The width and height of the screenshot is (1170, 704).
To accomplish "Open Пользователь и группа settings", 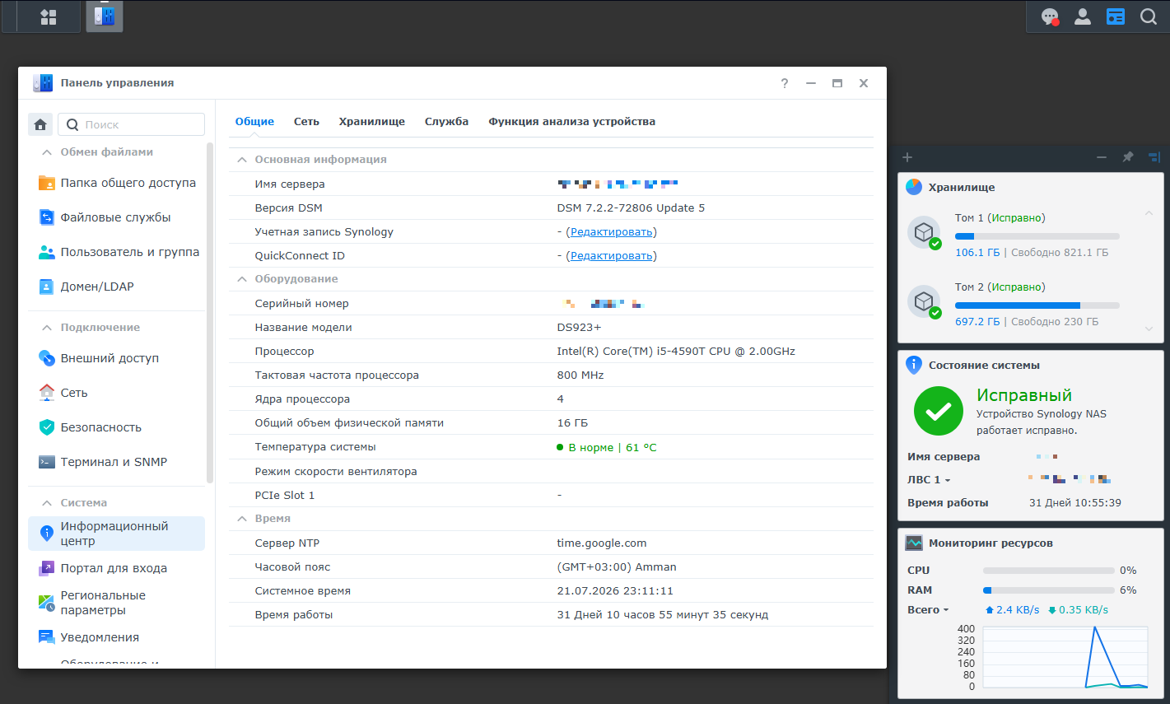I will point(116,252).
